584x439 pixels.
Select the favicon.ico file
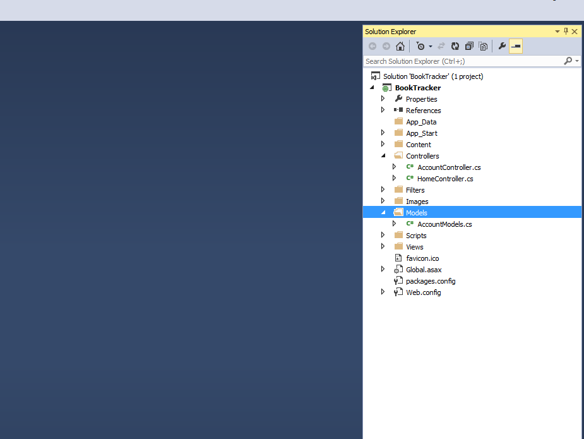pos(422,258)
